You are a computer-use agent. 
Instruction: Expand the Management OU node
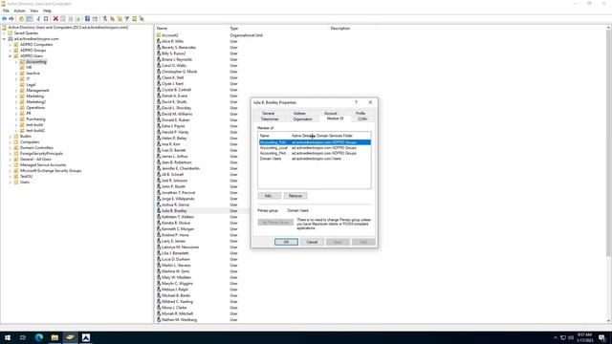(x=16, y=91)
